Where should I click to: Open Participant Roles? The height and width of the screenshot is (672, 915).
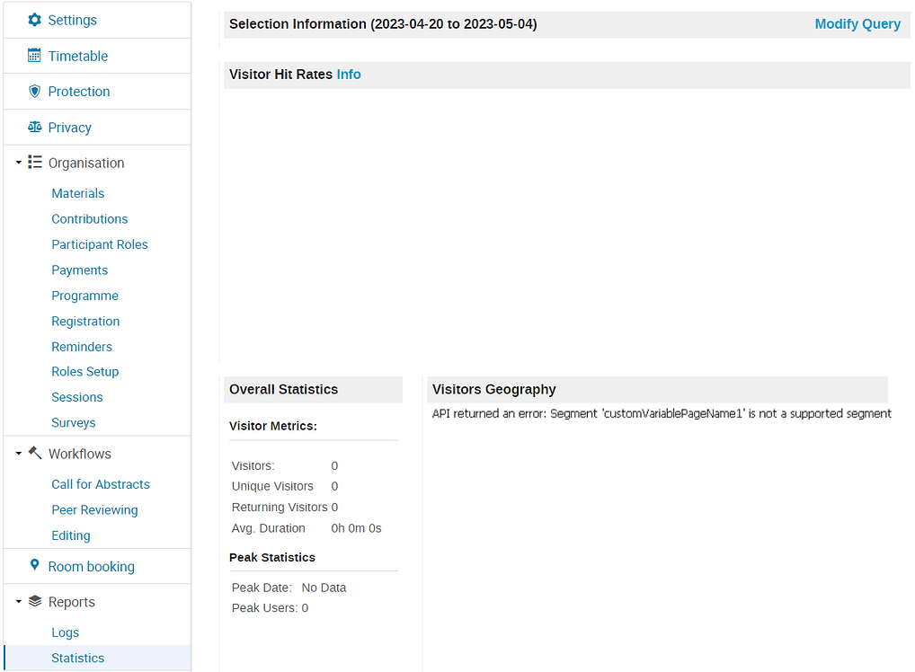coord(99,244)
